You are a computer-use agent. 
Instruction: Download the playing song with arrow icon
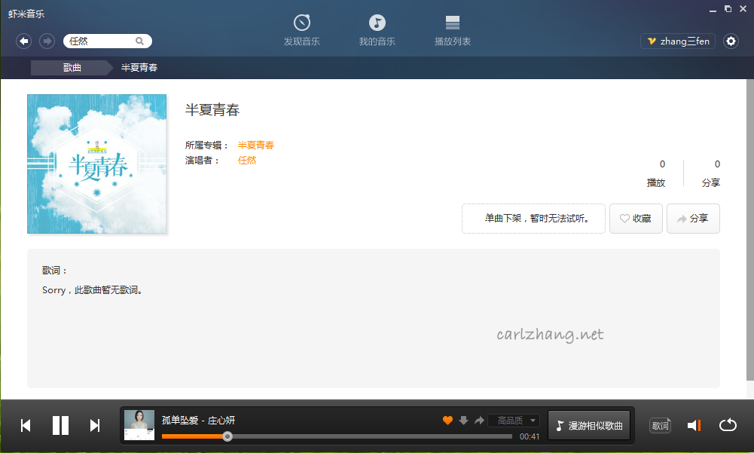pyautogui.click(x=463, y=420)
